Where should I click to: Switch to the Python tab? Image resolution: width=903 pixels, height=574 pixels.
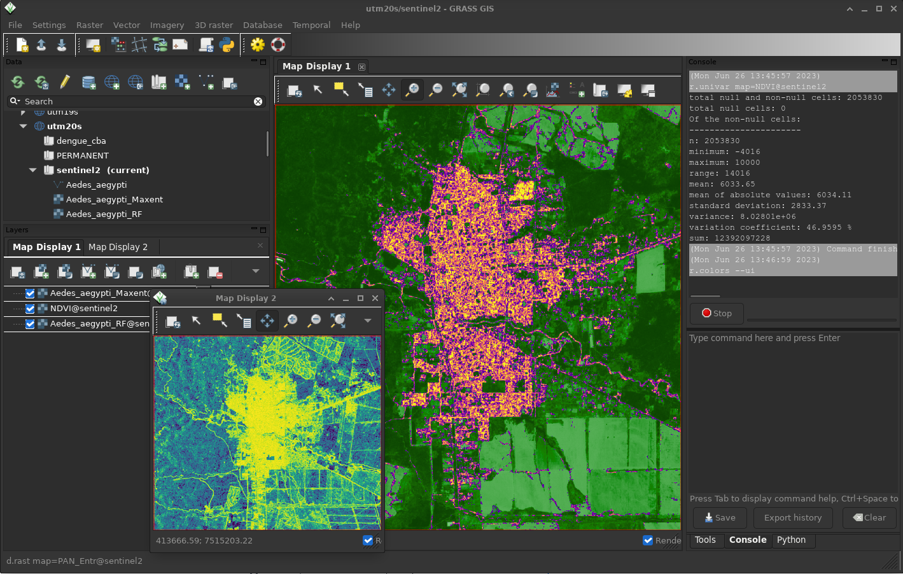pos(791,540)
